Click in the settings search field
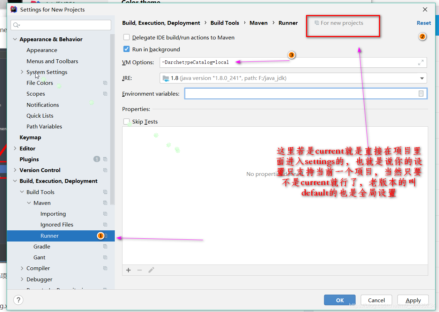The width and height of the screenshot is (439, 312). click(61, 25)
